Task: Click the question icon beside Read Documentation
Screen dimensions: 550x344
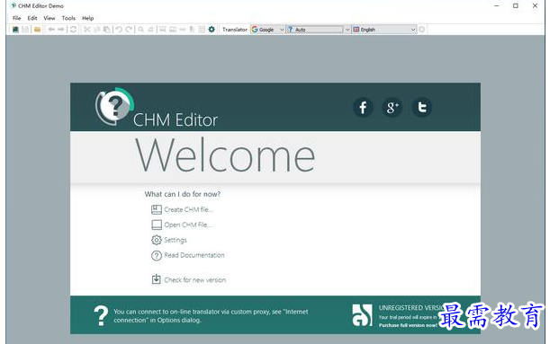Action: coord(157,255)
